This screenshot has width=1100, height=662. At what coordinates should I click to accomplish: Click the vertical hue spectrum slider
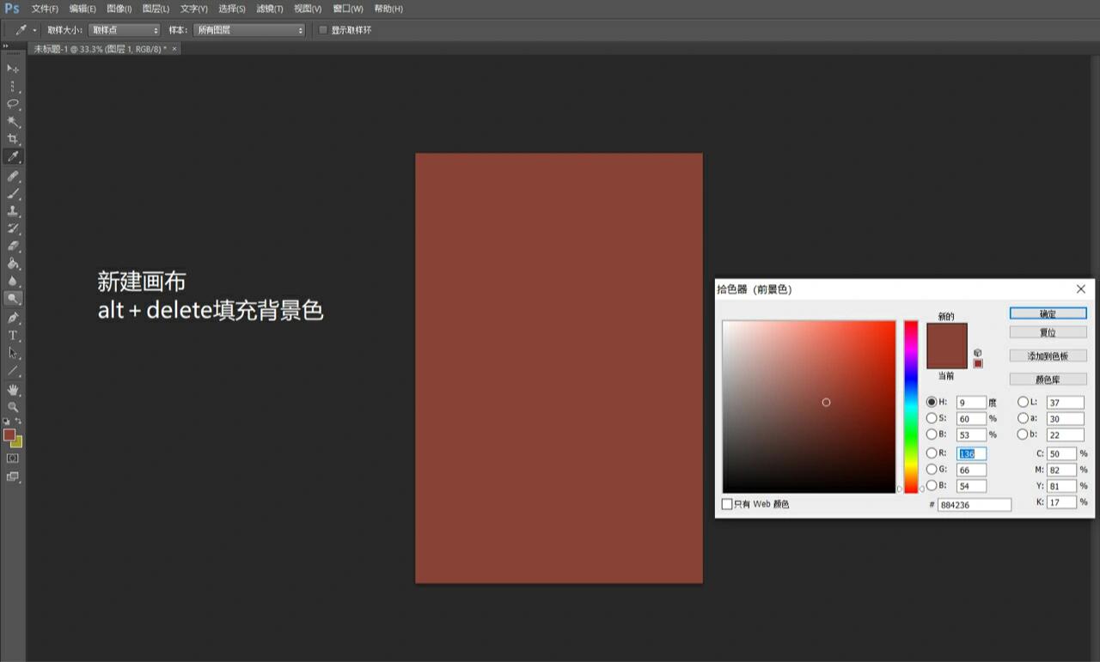click(x=911, y=407)
